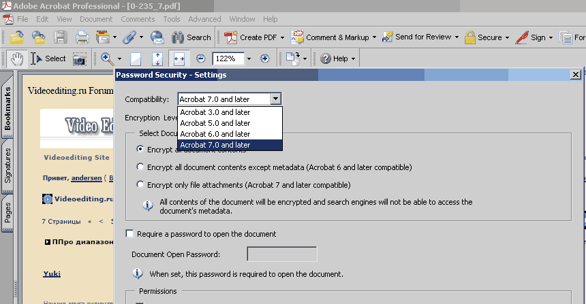The height and width of the screenshot is (304, 586).
Task: Click the Print icon
Action: 82,37
